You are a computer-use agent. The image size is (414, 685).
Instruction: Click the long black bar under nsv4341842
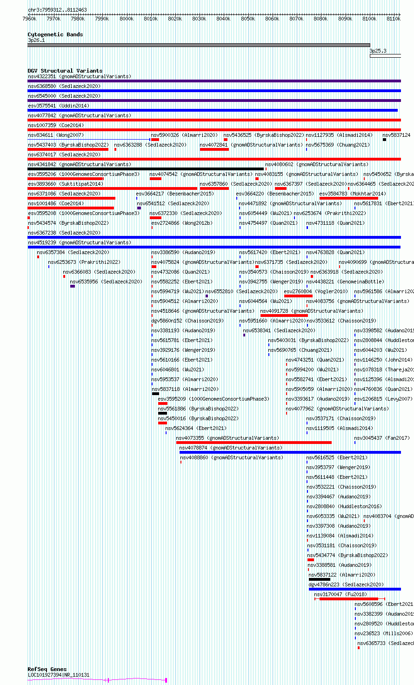click(145, 169)
